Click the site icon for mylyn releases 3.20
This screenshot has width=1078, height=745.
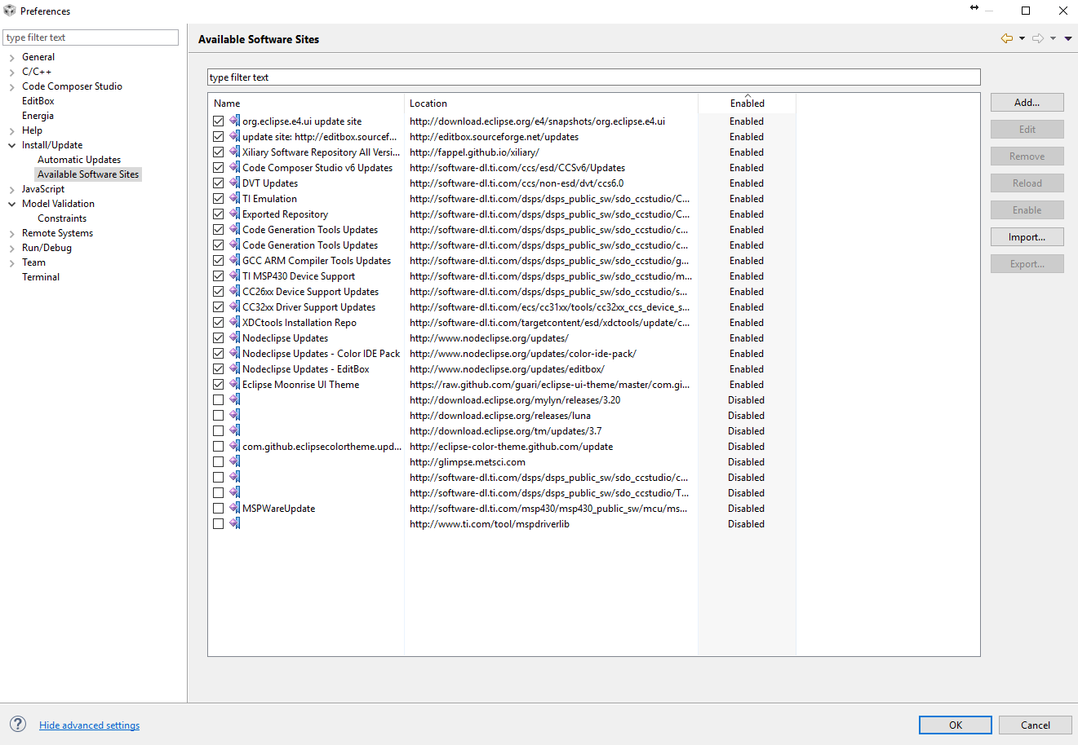(x=234, y=399)
